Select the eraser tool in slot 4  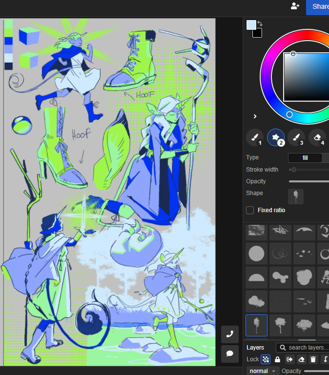[x=317, y=138]
